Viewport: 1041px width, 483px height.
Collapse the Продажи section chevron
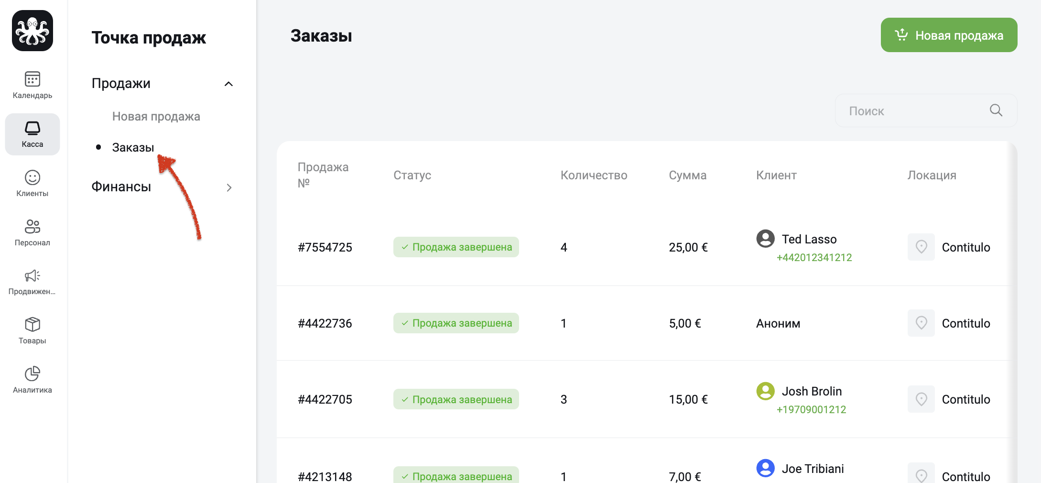(228, 84)
